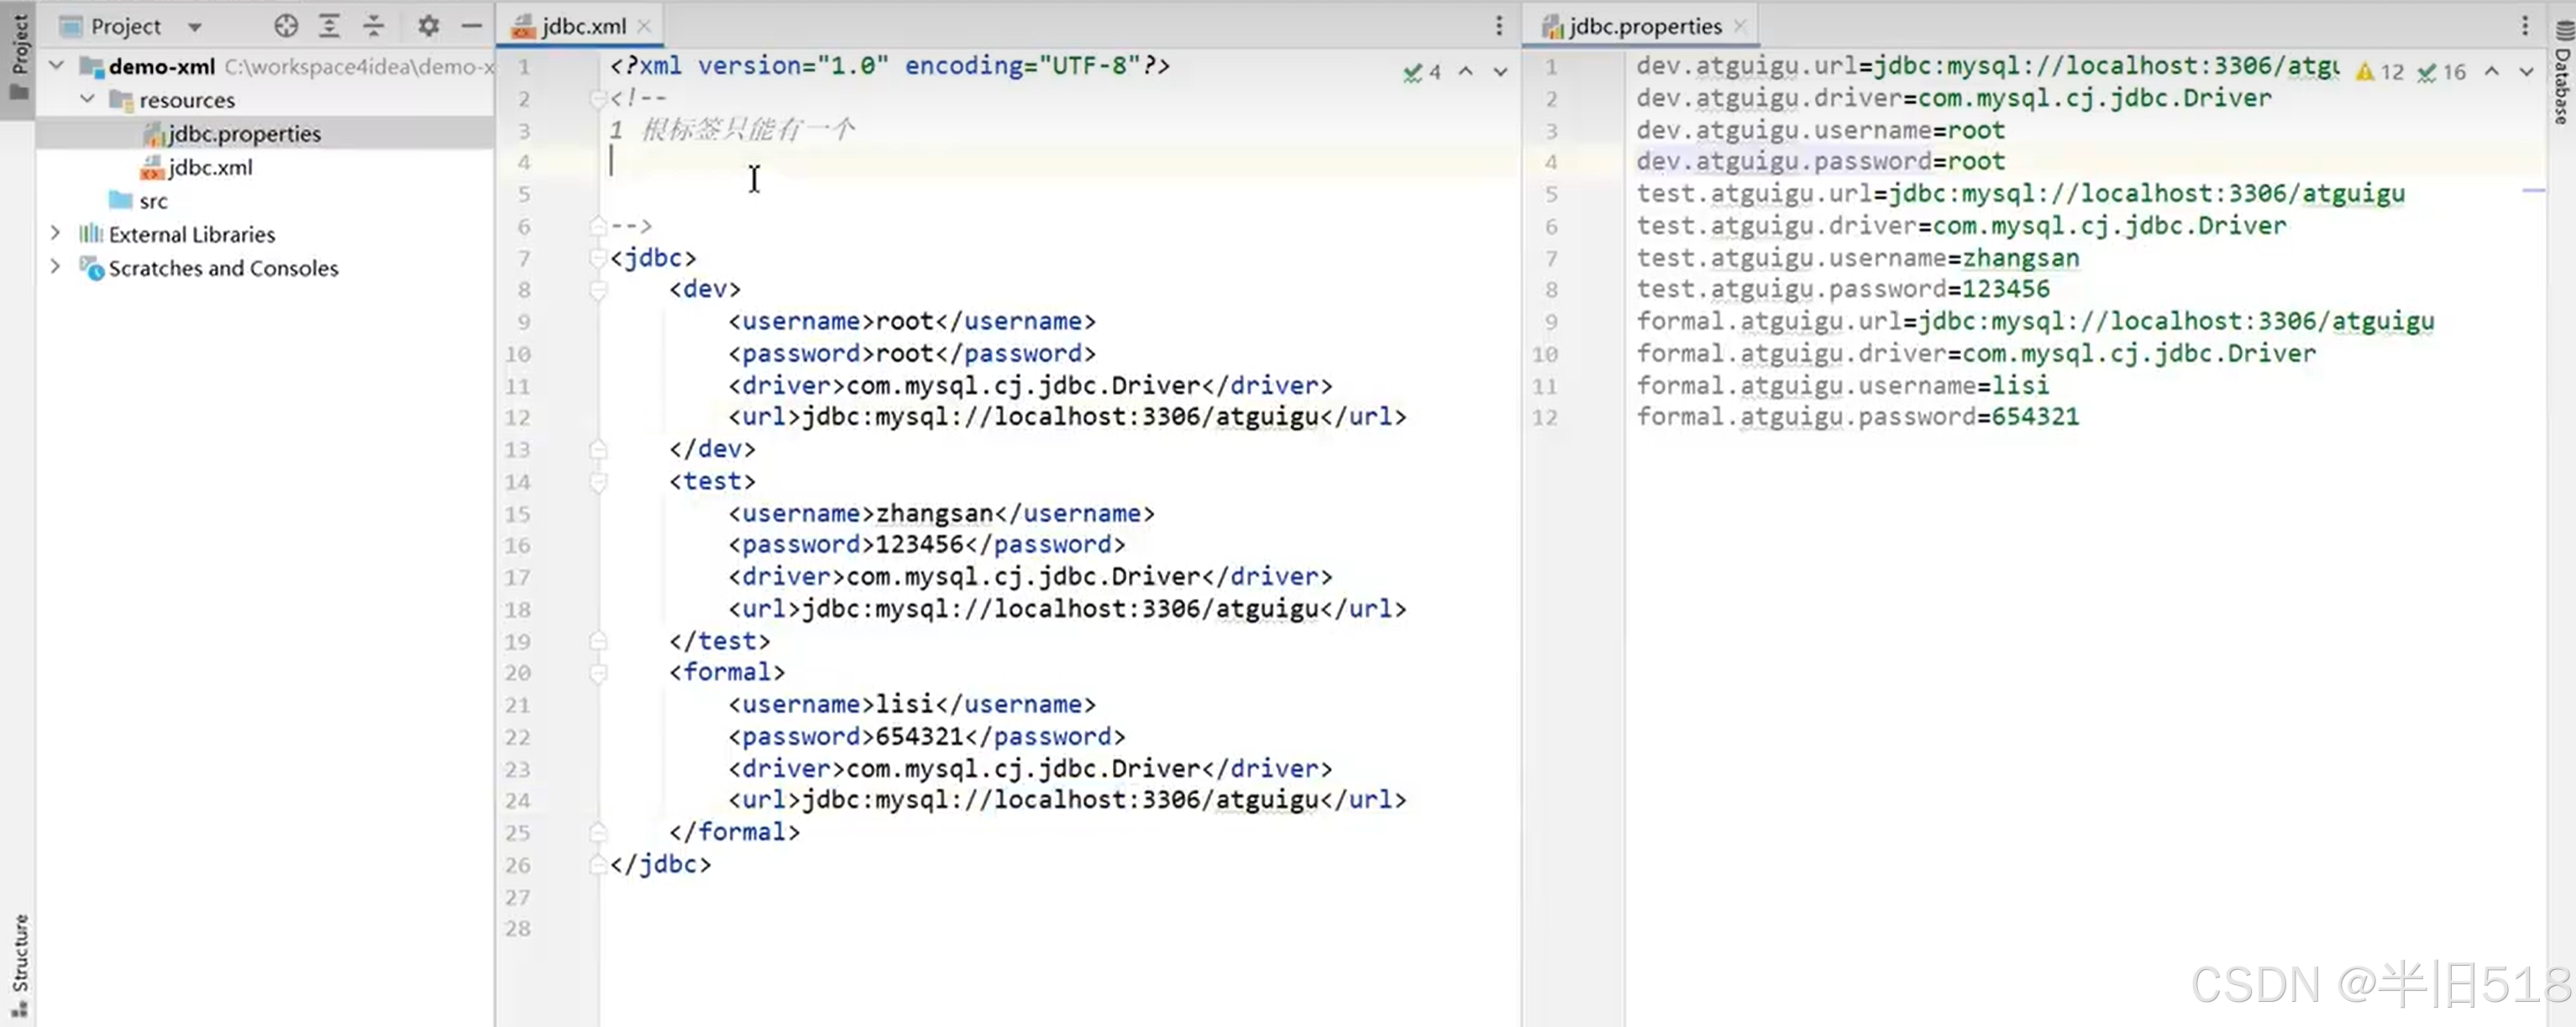Fold the <dev> tag at line 8

tap(598, 290)
